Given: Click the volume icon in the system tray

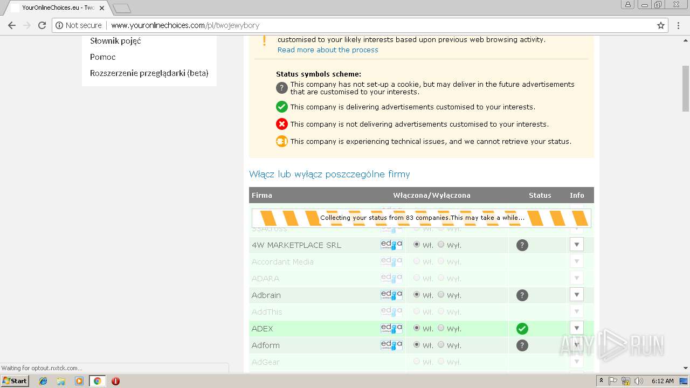Looking at the screenshot, I should (x=638, y=381).
